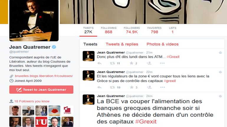This screenshot has width=227, height=127.
Task: Open Photos & videos tab
Action: pos(162,44)
